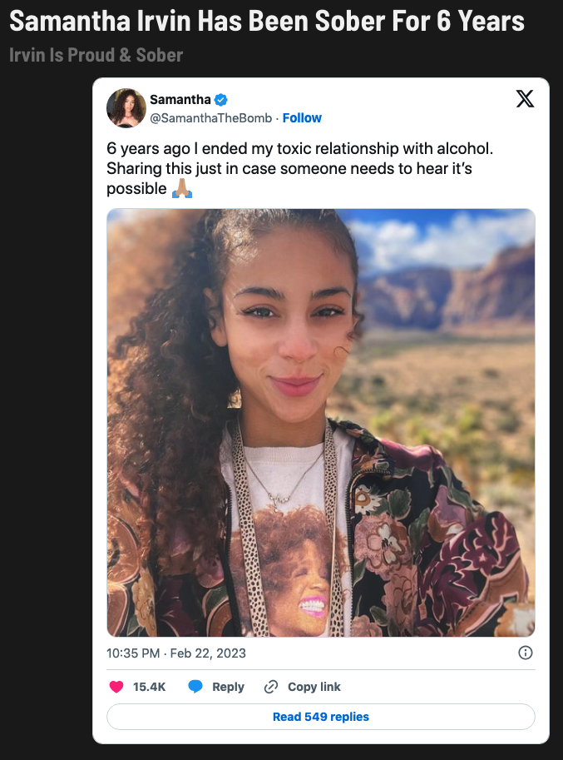
Task: Click the headline about Samantha Irvin sober
Action: point(267,21)
